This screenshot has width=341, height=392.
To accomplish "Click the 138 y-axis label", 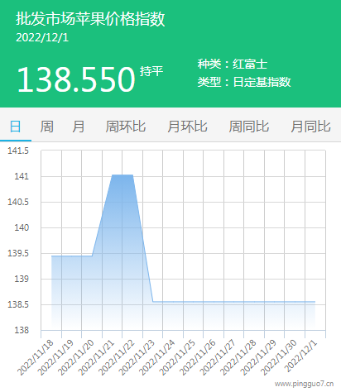I will pyautogui.click(x=22, y=330).
